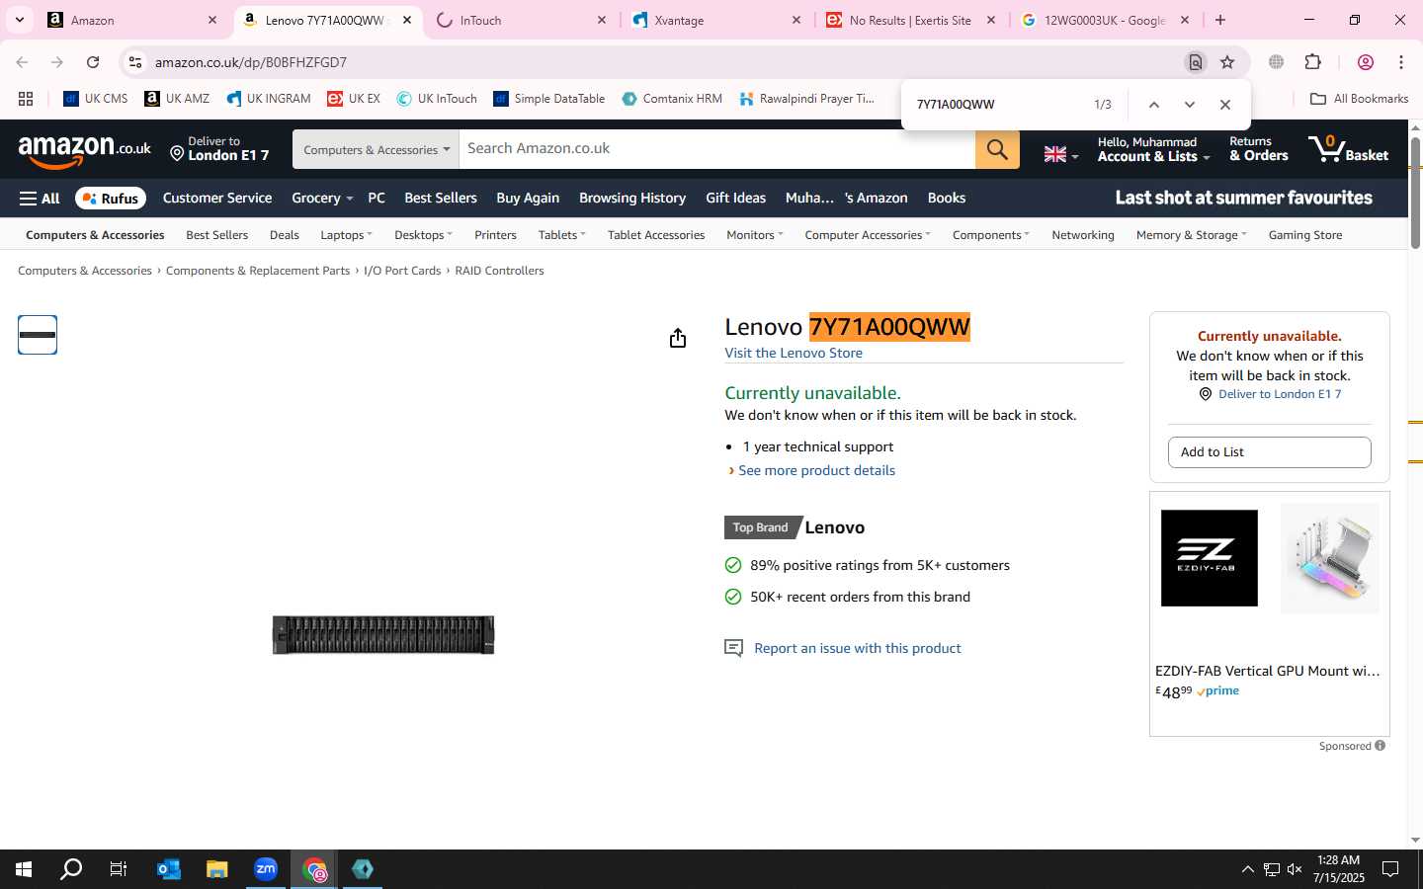This screenshot has width=1423, height=889.
Task: Click Add to List button
Action: click(1270, 452)
